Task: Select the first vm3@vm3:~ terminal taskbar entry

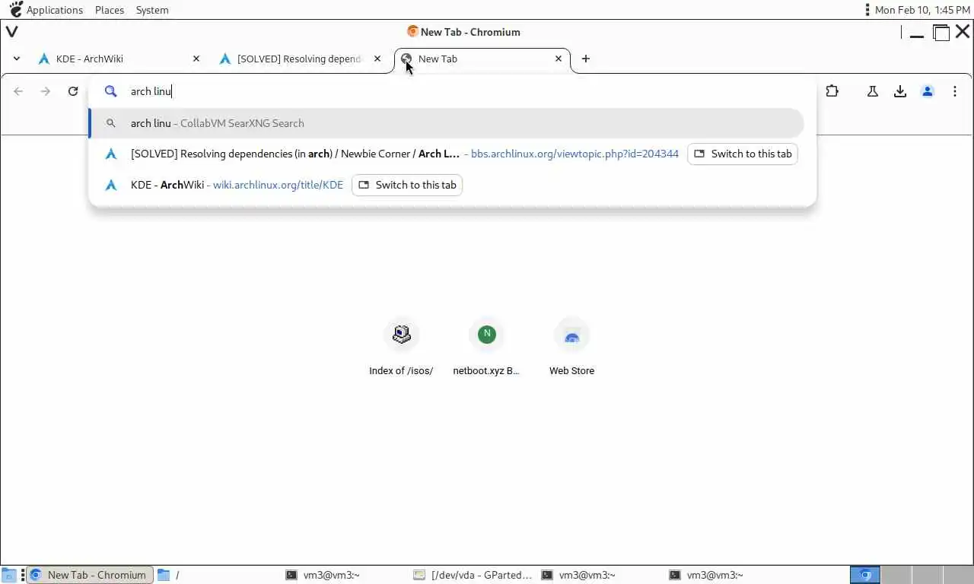Action: (346, 575)
